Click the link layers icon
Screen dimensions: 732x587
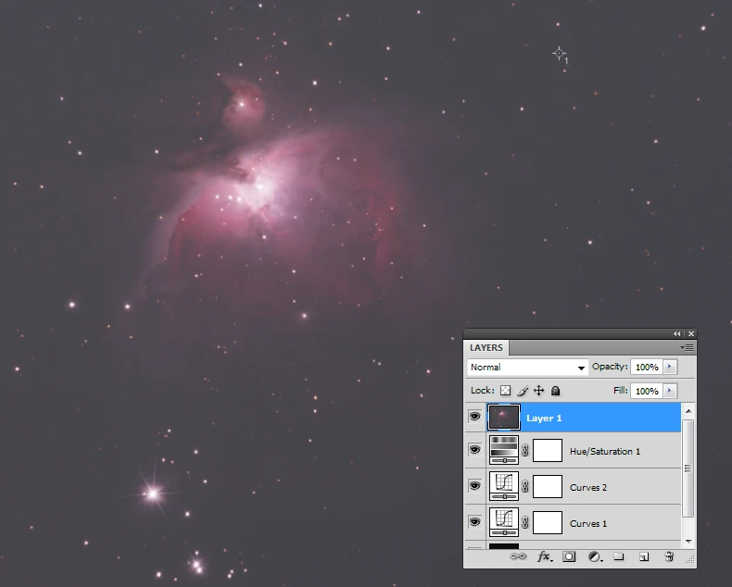tap(519, 557)
